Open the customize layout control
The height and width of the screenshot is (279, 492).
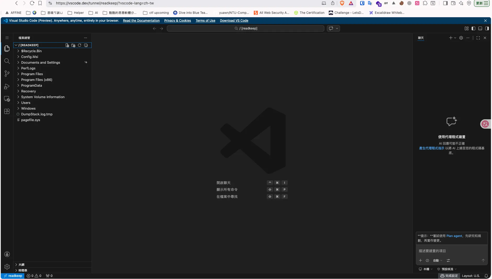coord(467,28)
